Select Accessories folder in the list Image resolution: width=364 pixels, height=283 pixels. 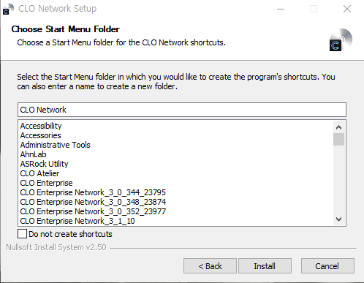coord(41,135)
